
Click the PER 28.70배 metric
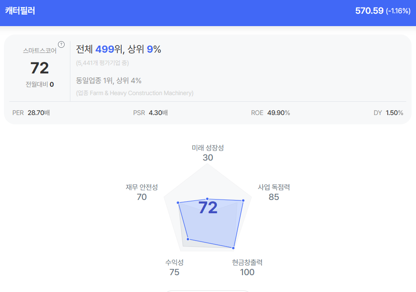coord(31,113)
